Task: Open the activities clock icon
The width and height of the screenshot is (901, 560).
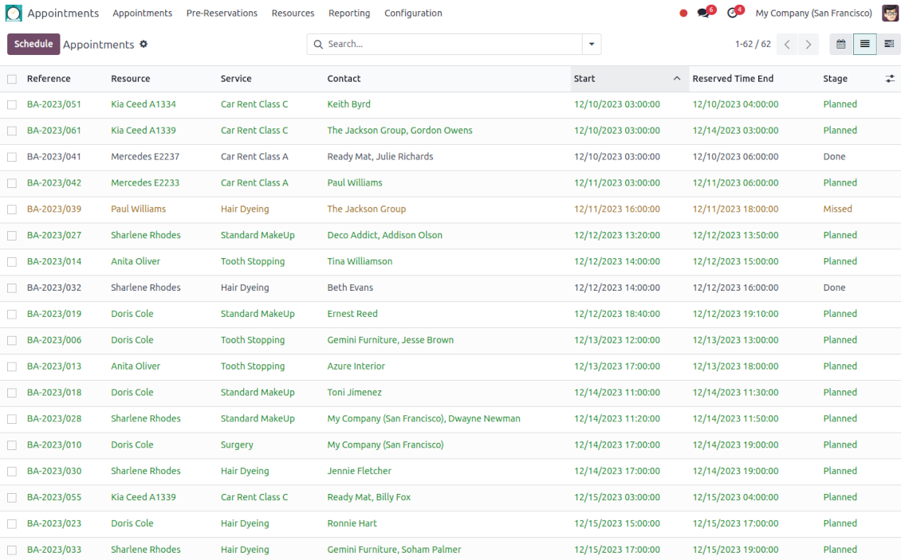Action: [x=732, y=14]
